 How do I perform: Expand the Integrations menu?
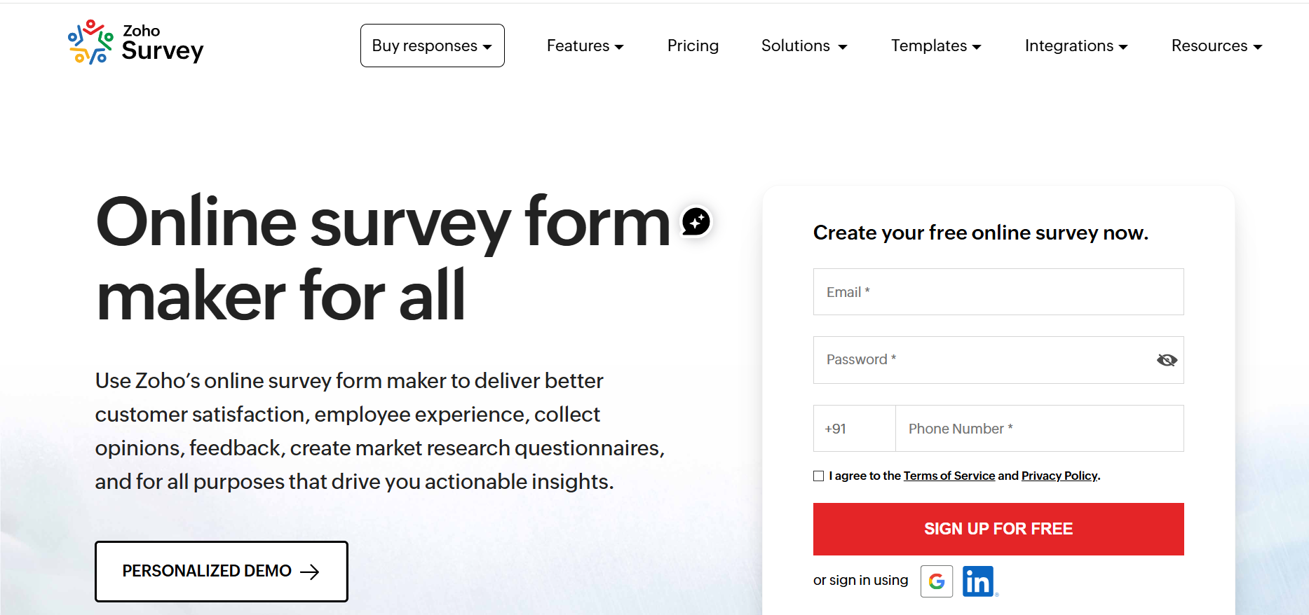1076,46
